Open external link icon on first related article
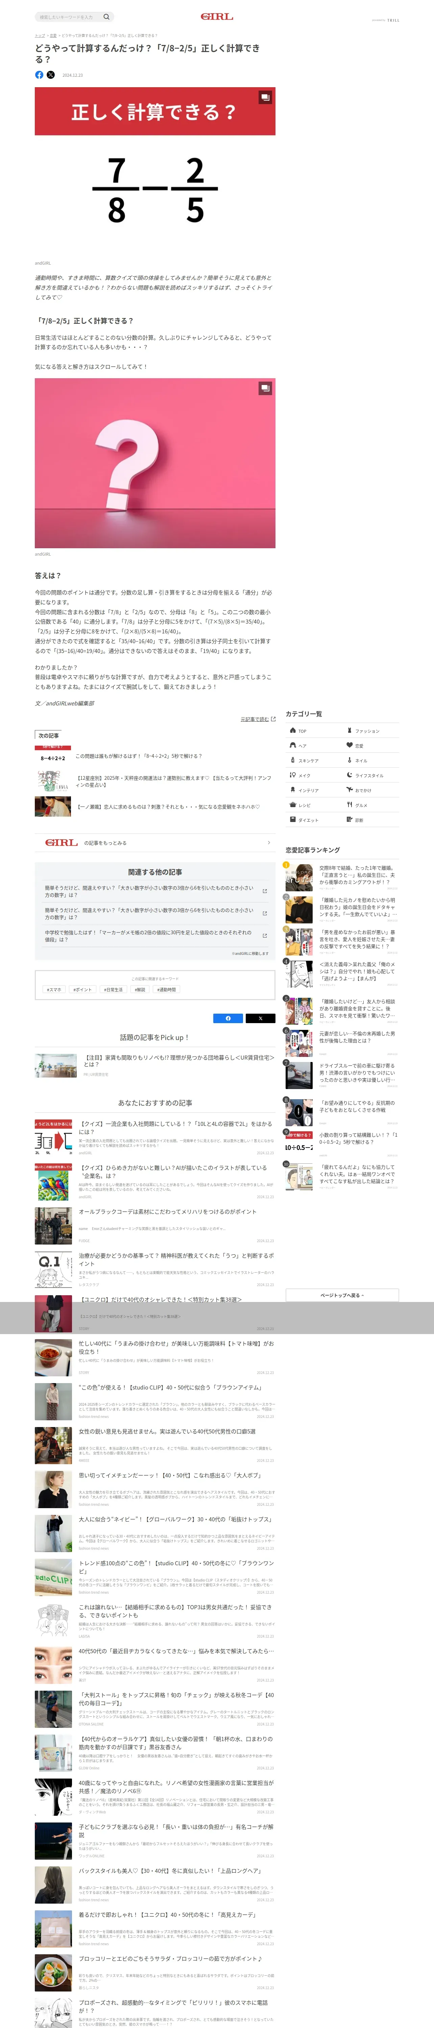The height and width of the screenshot is (2028, 434). 265,891
